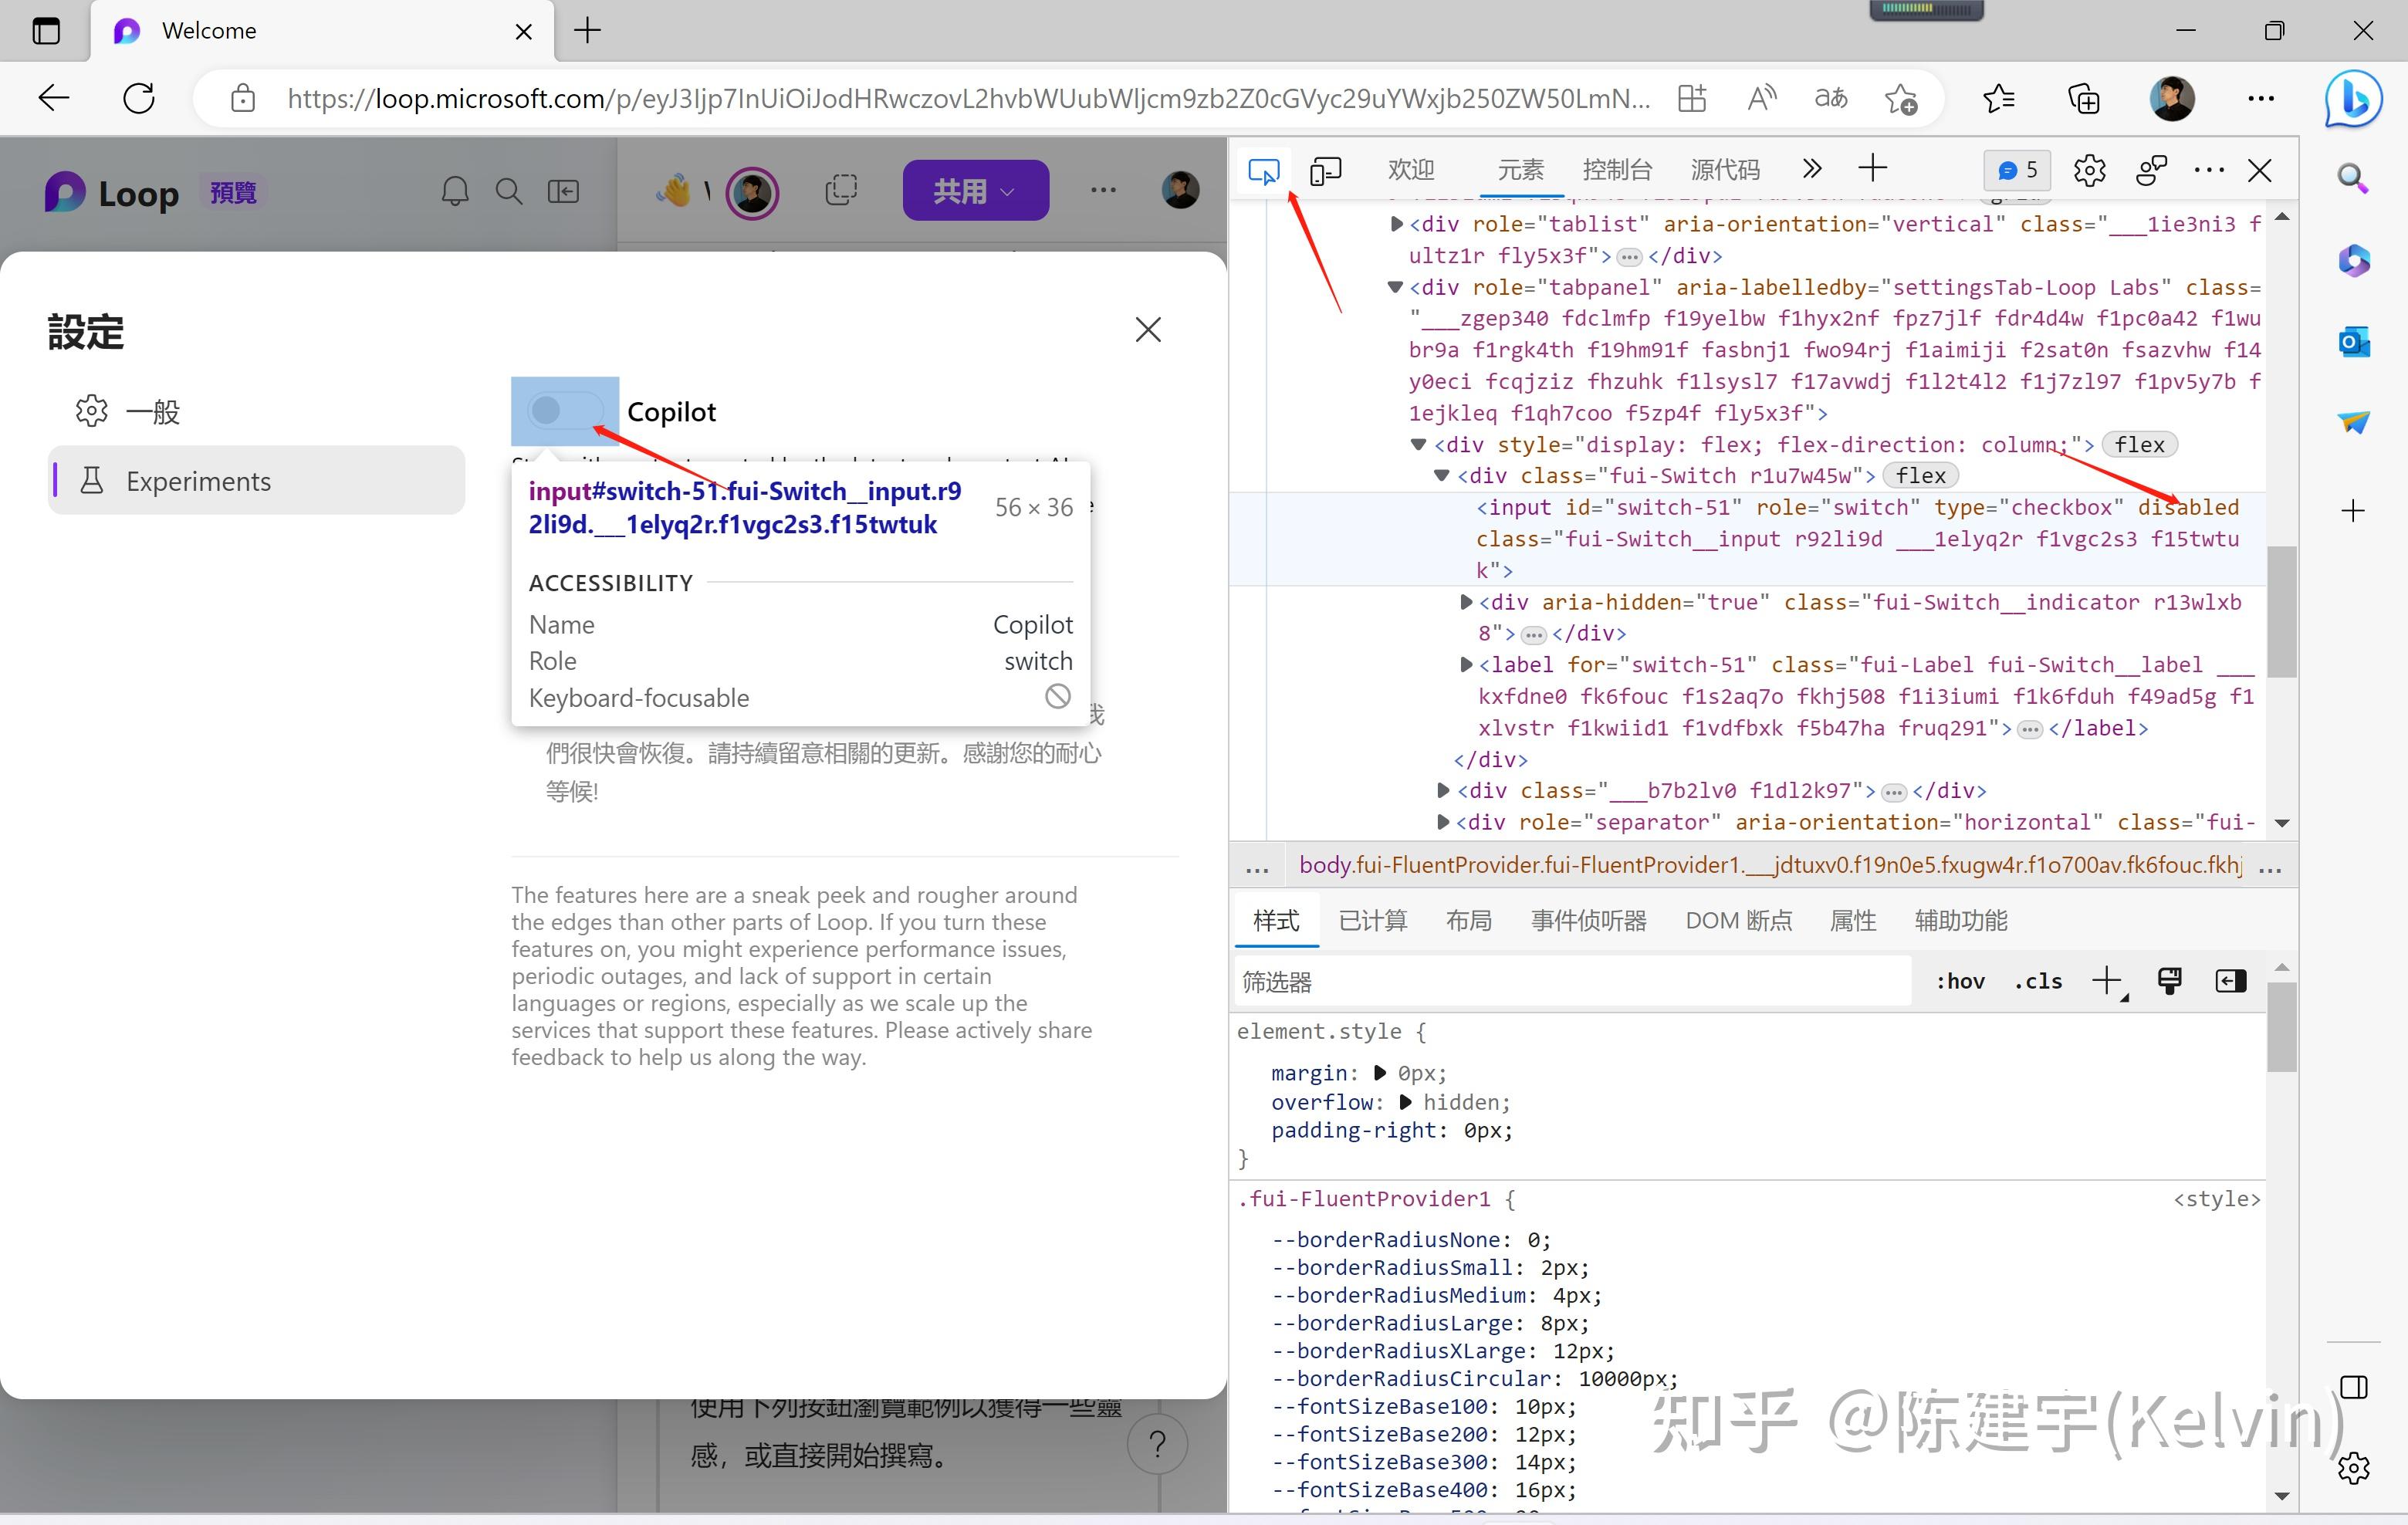Viewport: 2408px width, 1525px height.
Task: Open the 已计算 computed styles tab
Action: tap(1372, 920)
